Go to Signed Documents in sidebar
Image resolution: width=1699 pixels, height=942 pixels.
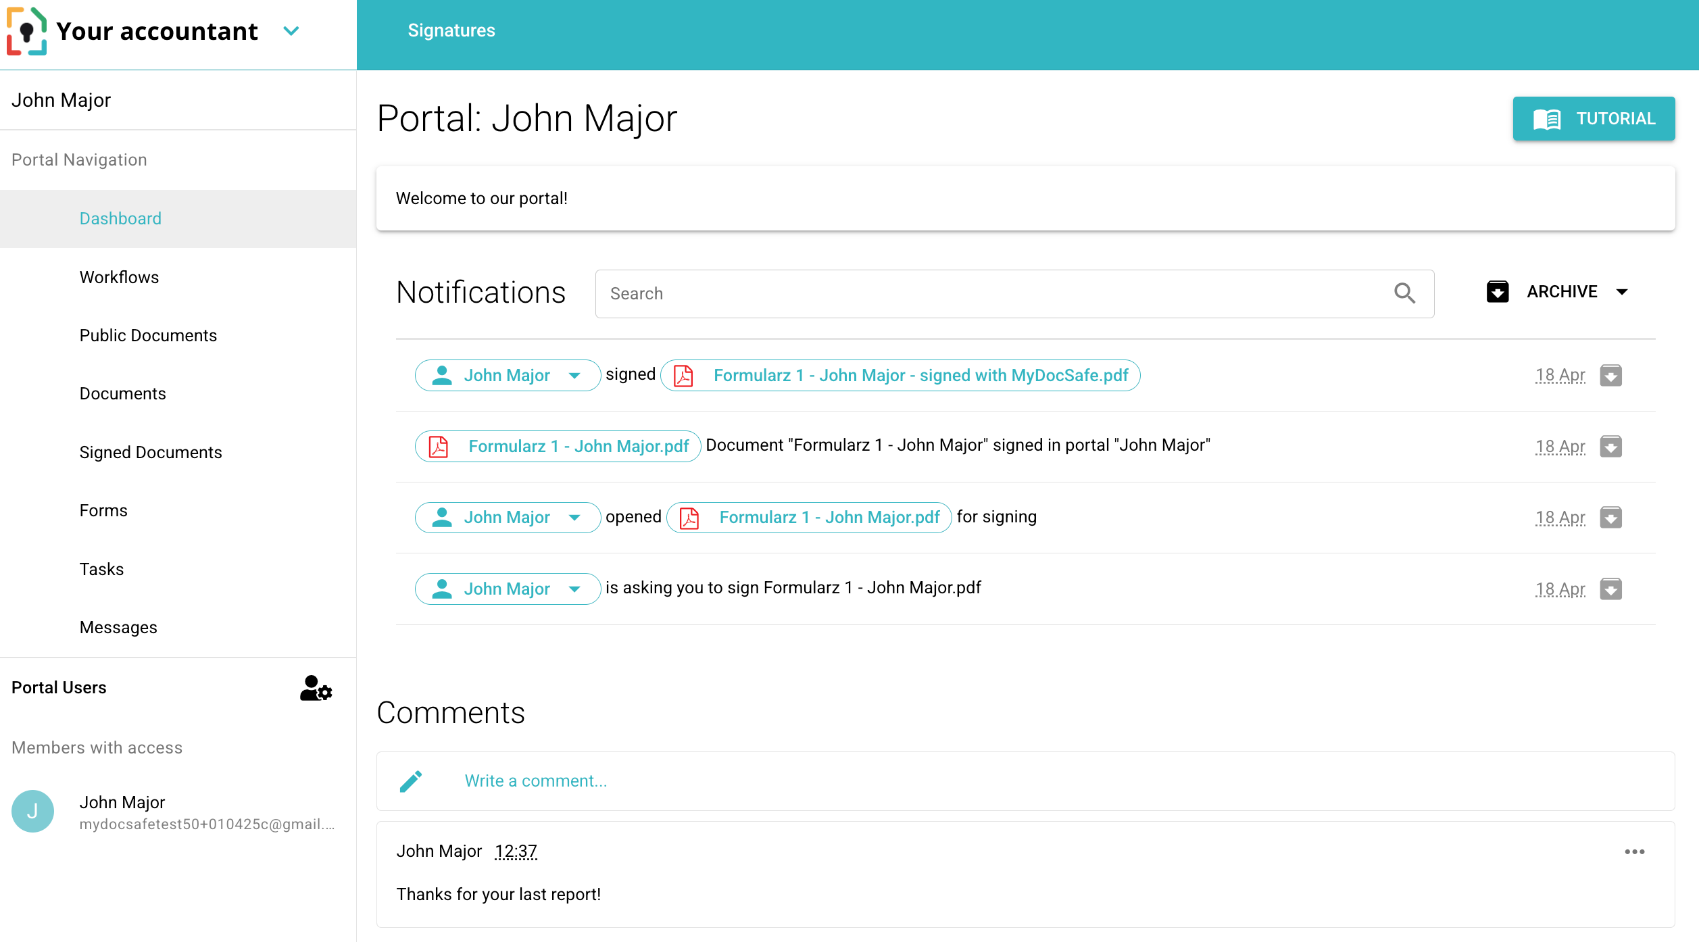coord(150,452)
